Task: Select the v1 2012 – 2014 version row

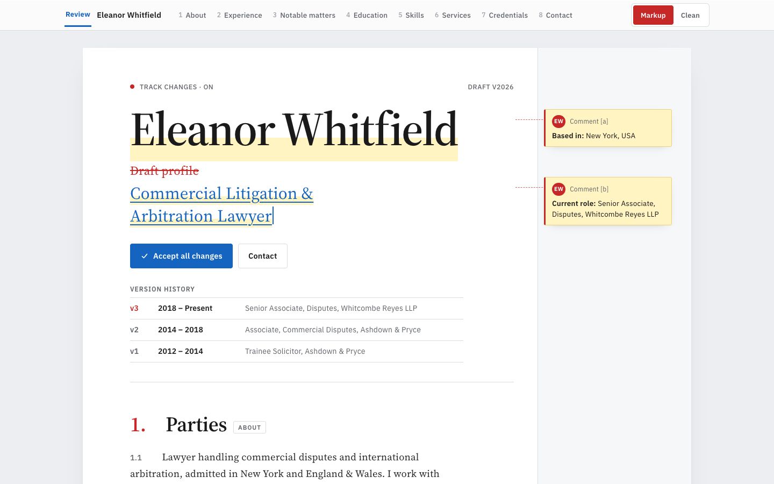Action: (x=297, y=351)
